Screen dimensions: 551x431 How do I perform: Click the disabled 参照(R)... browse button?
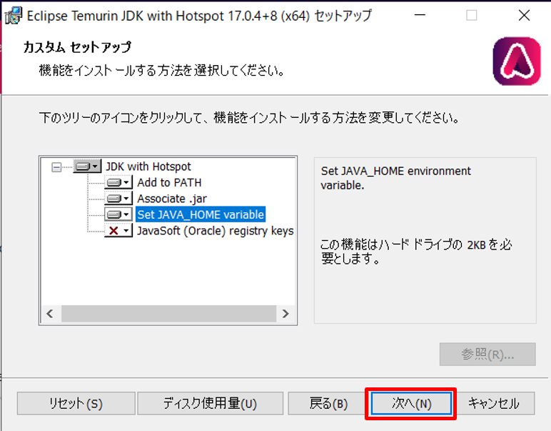click(x=487, y=355)
